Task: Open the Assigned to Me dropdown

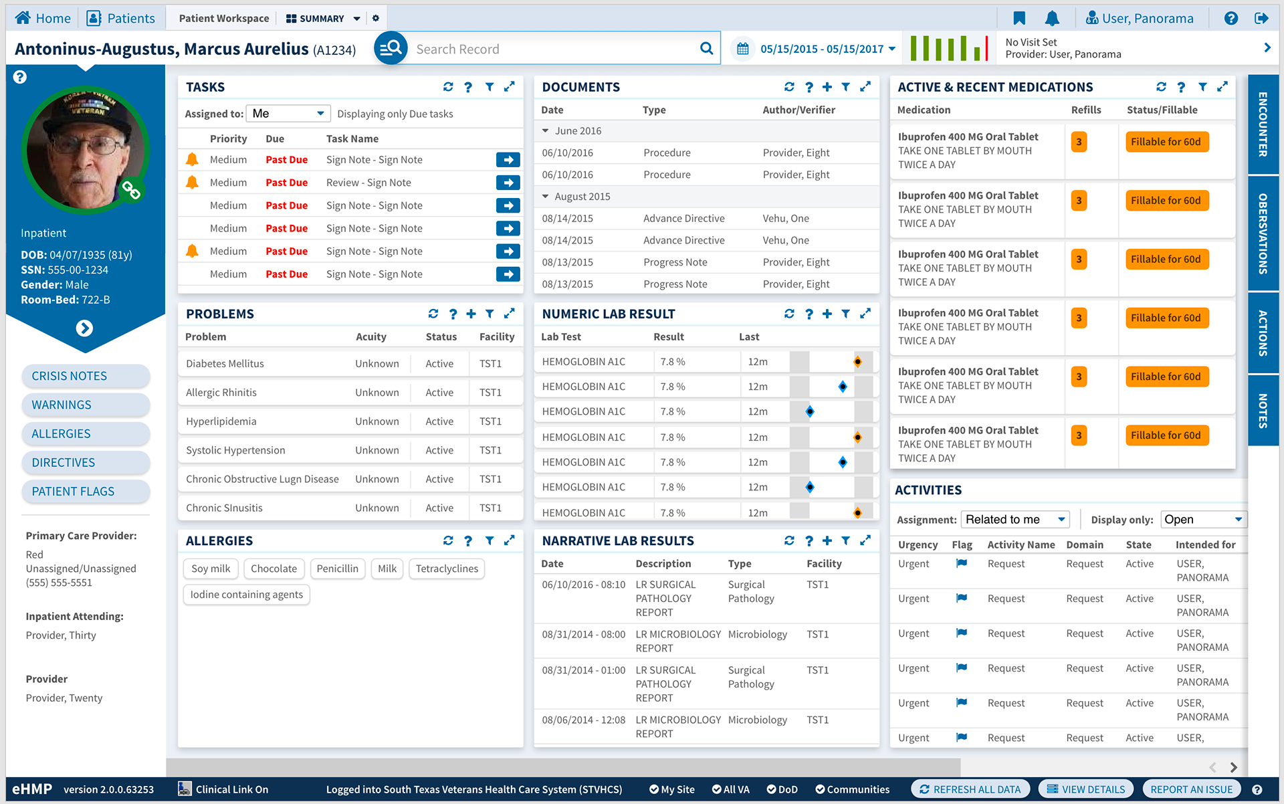Action: (x=288, y=114)
